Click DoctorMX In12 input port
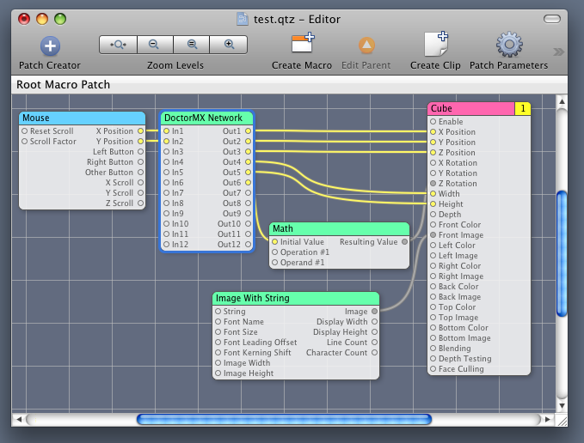Viewport: 584px width, 443px height. tap(167, 245)
